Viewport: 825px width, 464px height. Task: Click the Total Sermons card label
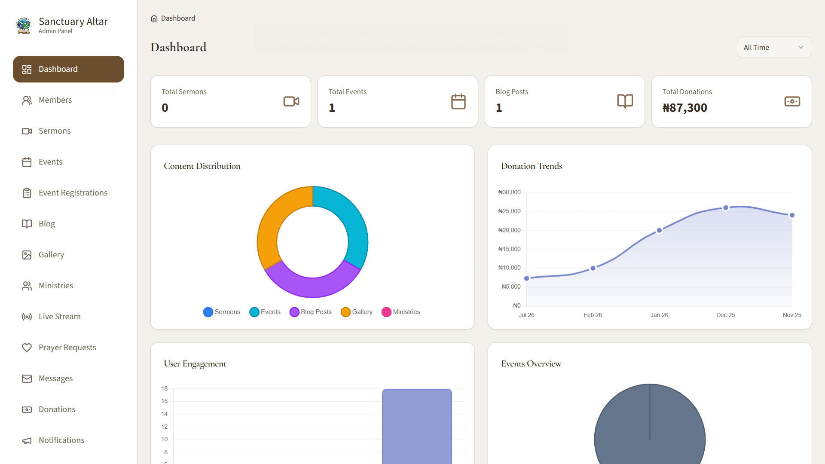coord(184,92)
